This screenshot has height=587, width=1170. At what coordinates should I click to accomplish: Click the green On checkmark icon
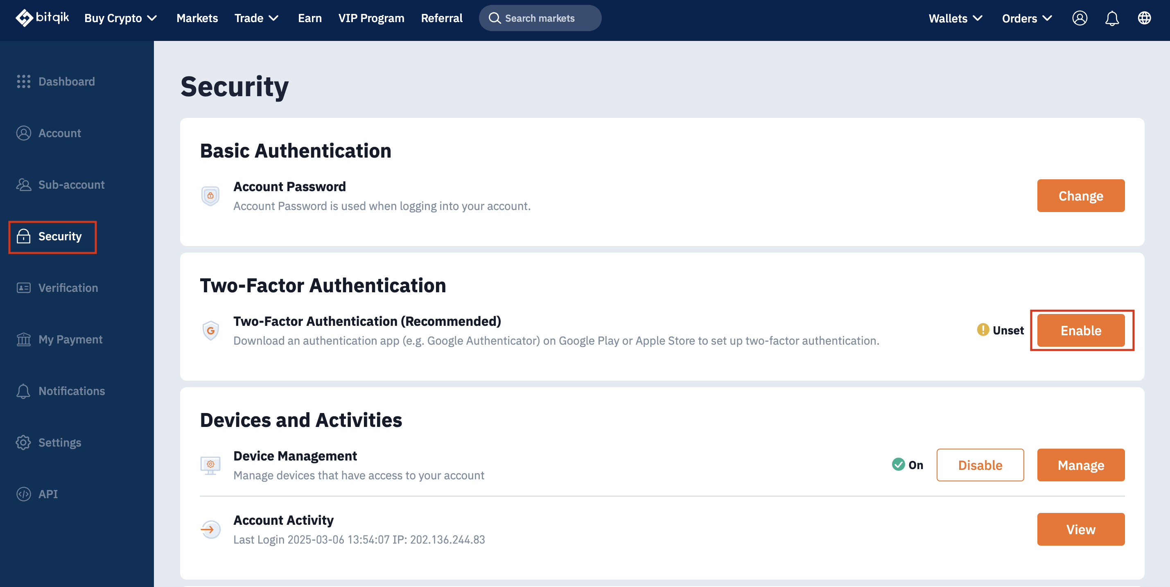(x=899, y=464)
